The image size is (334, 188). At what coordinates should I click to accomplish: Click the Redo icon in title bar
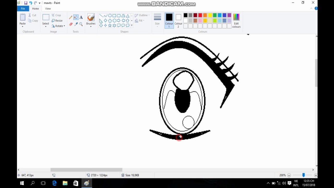[x=35, y=3]
